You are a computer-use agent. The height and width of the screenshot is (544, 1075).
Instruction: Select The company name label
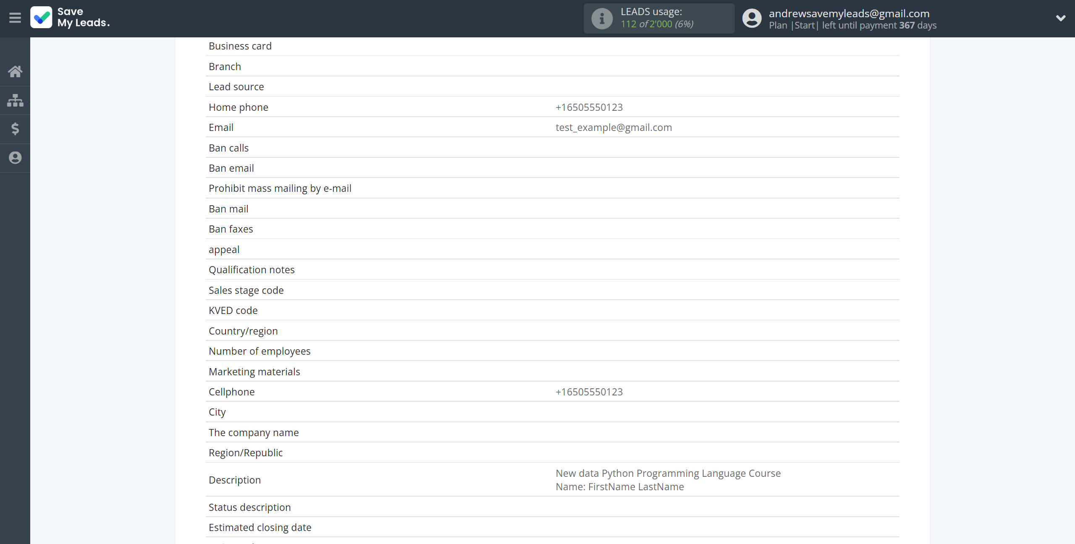[x=254, y=432]
